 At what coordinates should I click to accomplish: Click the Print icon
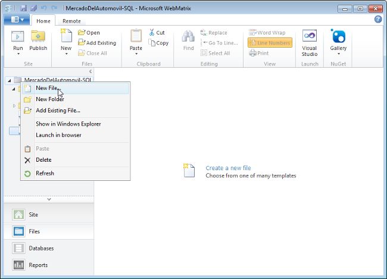click(x=252, y=53)
